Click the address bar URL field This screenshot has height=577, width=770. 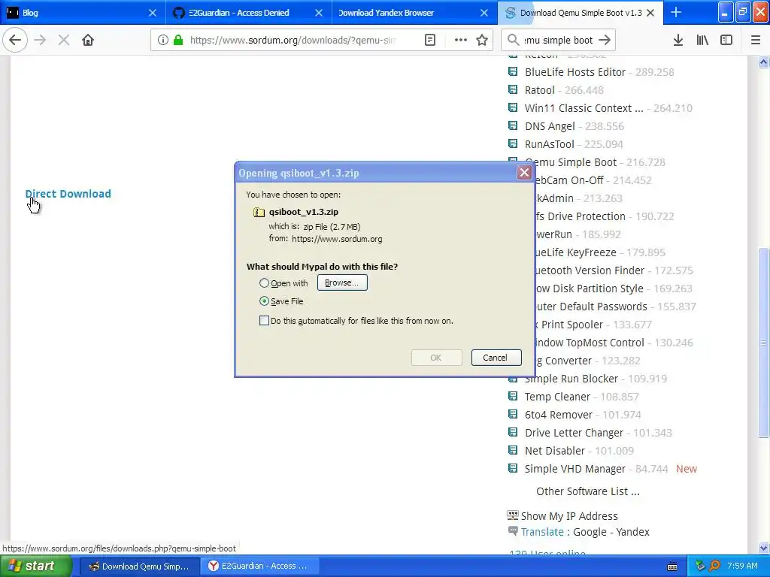[x=293, y=41]
